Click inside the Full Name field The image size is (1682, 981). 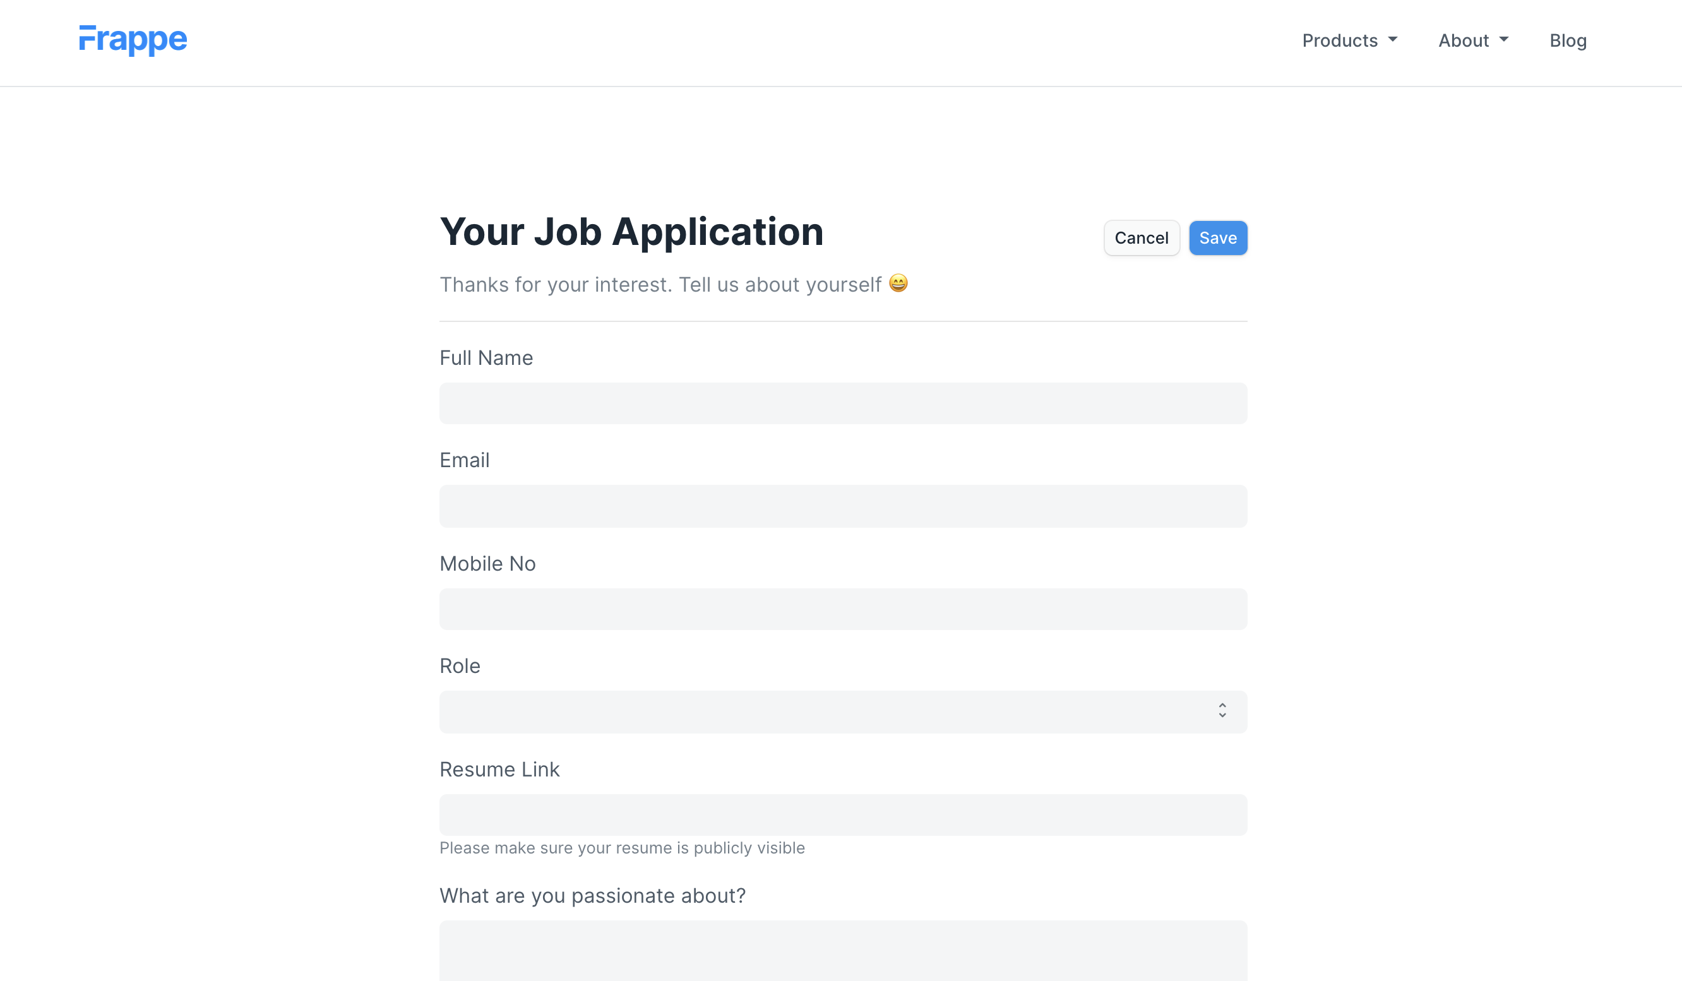pos(842,403)
